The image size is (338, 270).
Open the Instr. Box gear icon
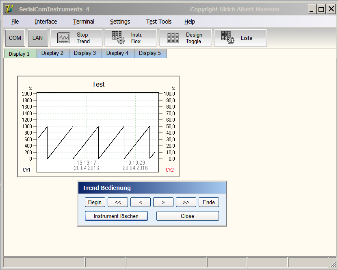118,37
